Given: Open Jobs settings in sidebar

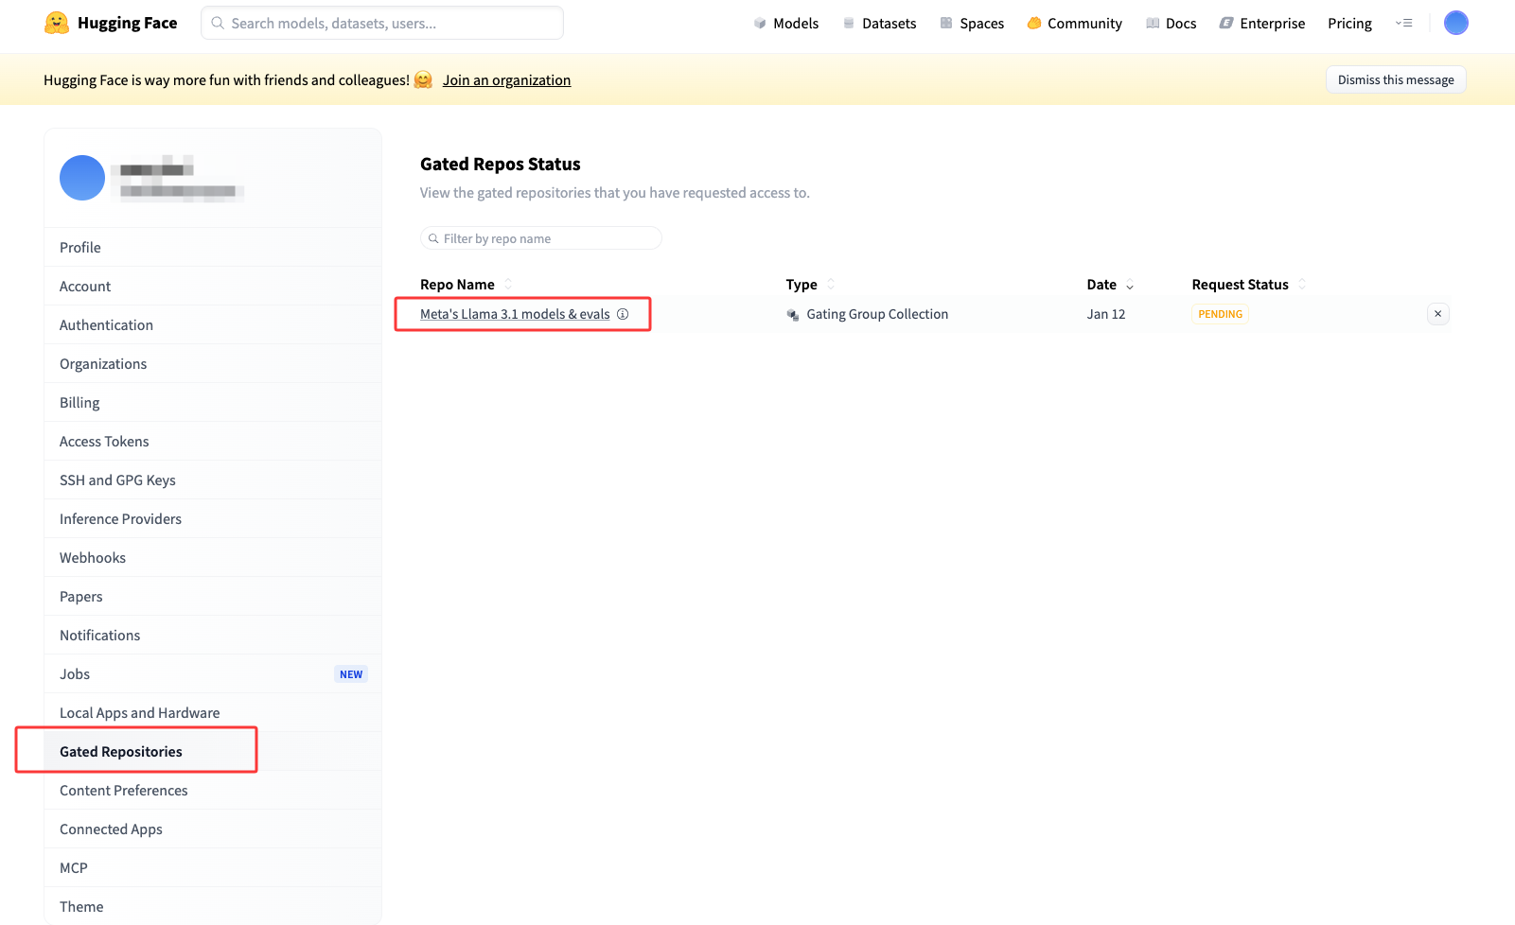Looking at the screenshot, I should pyautogui.click(x=213, y=673).
